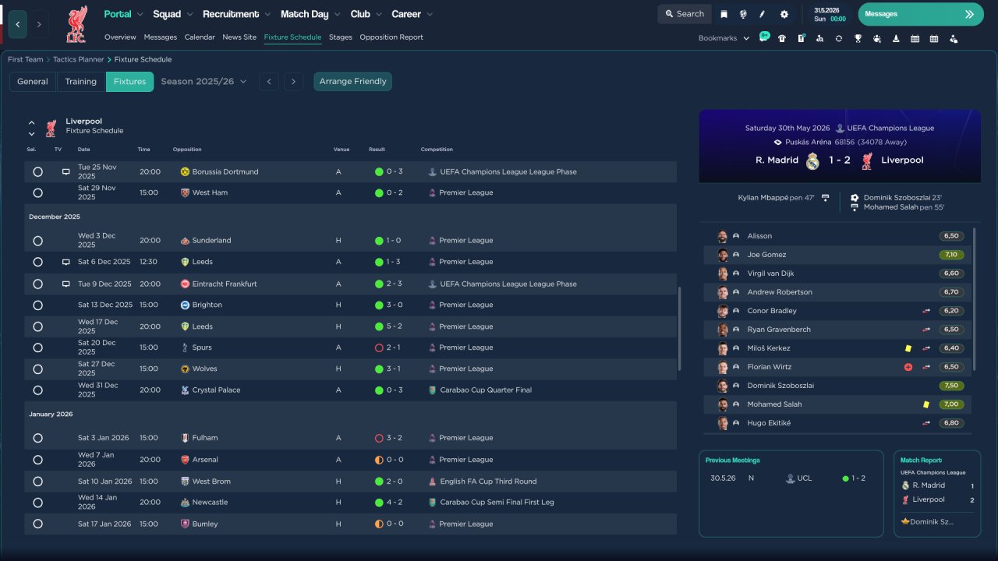Click the Tactics Planner breadcrumb link
The width and height of the screenshot is (998, 561).
(79, 60)
